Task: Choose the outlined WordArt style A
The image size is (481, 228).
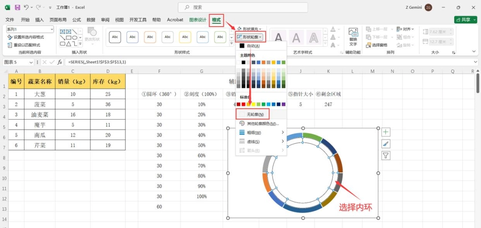Action: [x=314, y=37]
